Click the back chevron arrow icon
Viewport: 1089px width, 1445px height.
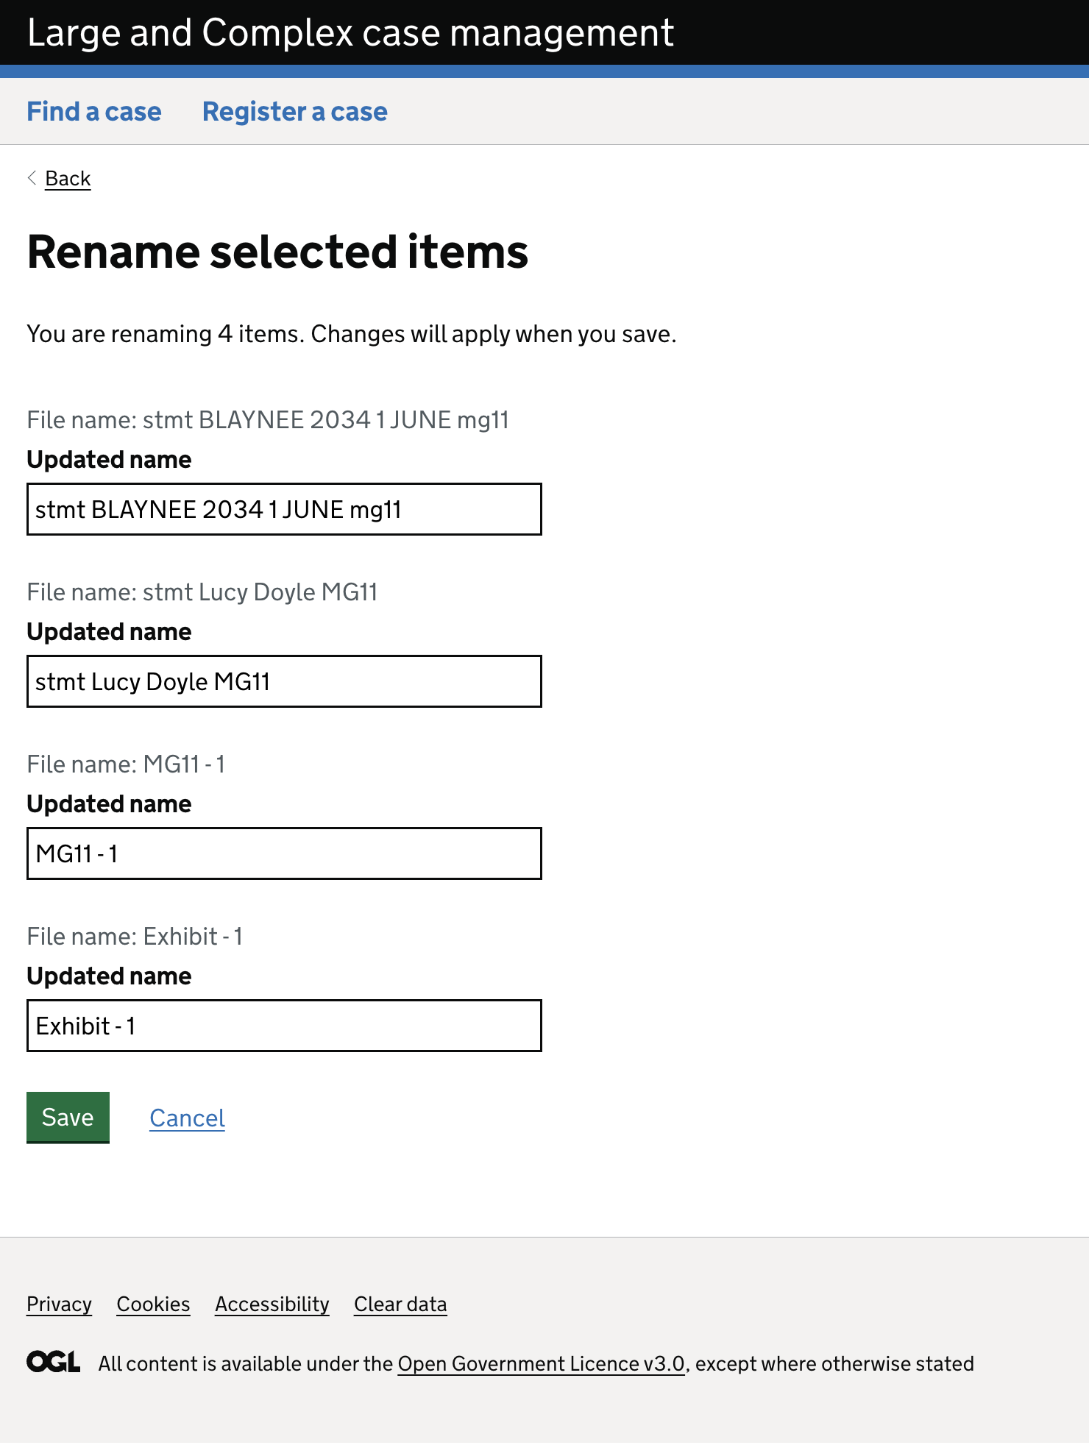[x=32, y=178]
